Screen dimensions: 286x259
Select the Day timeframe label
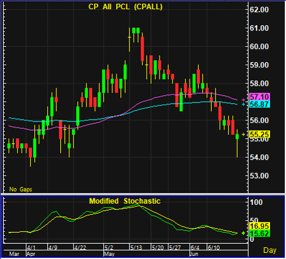269,250
